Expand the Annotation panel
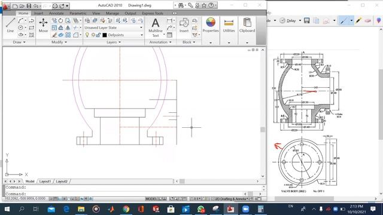This screenshot has width=383, height=215. tap(160, 42)
